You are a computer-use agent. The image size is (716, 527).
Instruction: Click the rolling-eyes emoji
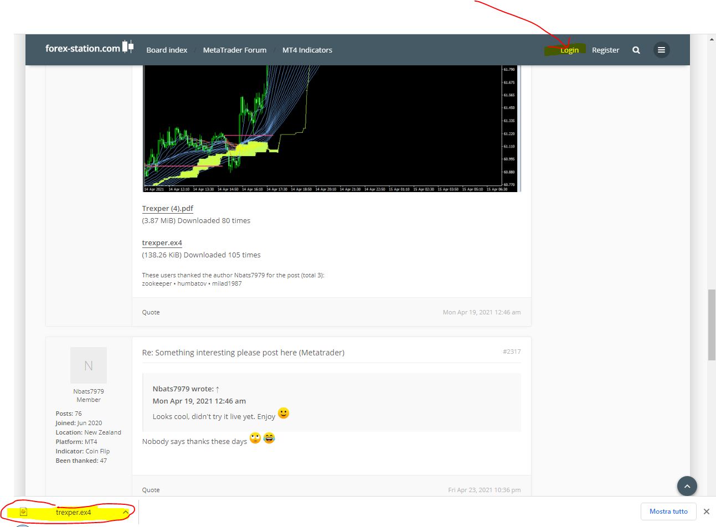[255, 438]
